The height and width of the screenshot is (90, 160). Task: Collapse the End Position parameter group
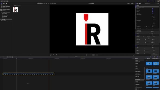click(136, 20)
